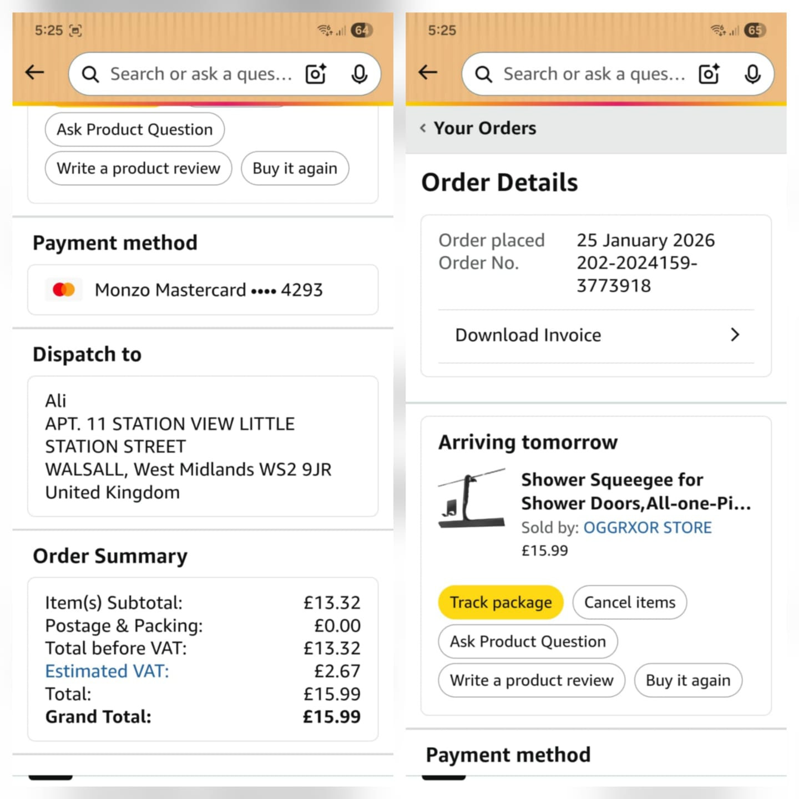Expand Download Invoice chevron
Image resolution: width=799 pixels, height=799 pixels.
tap(735, 335)
